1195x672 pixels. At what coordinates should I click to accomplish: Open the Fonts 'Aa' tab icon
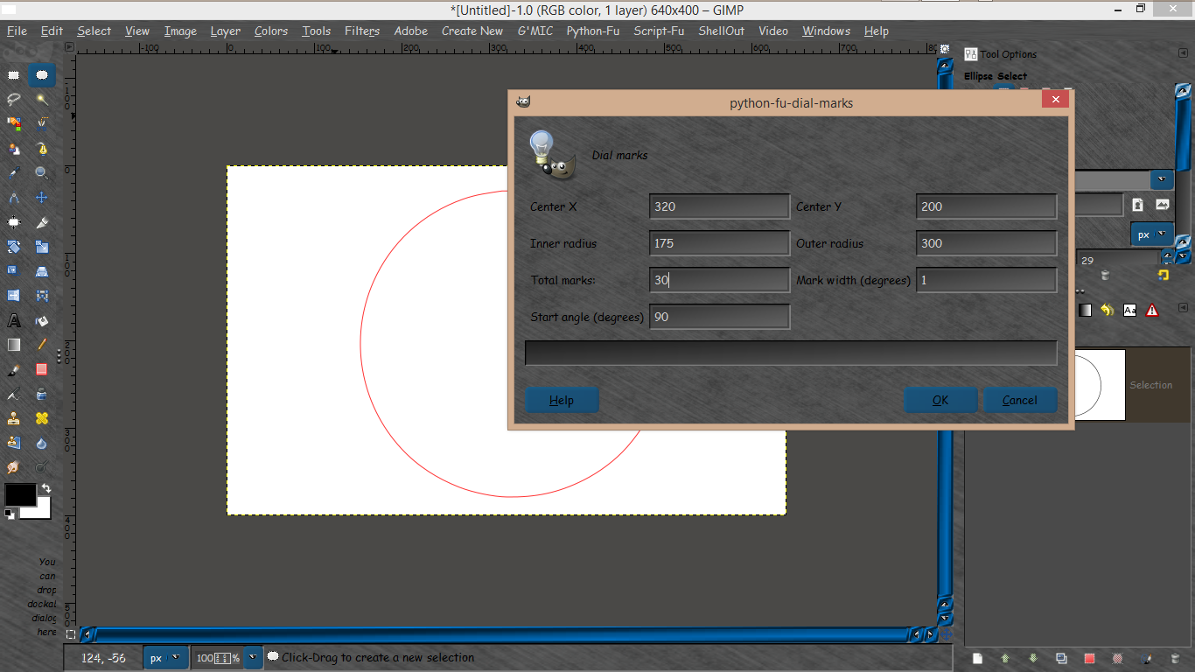coord(1129,310)
